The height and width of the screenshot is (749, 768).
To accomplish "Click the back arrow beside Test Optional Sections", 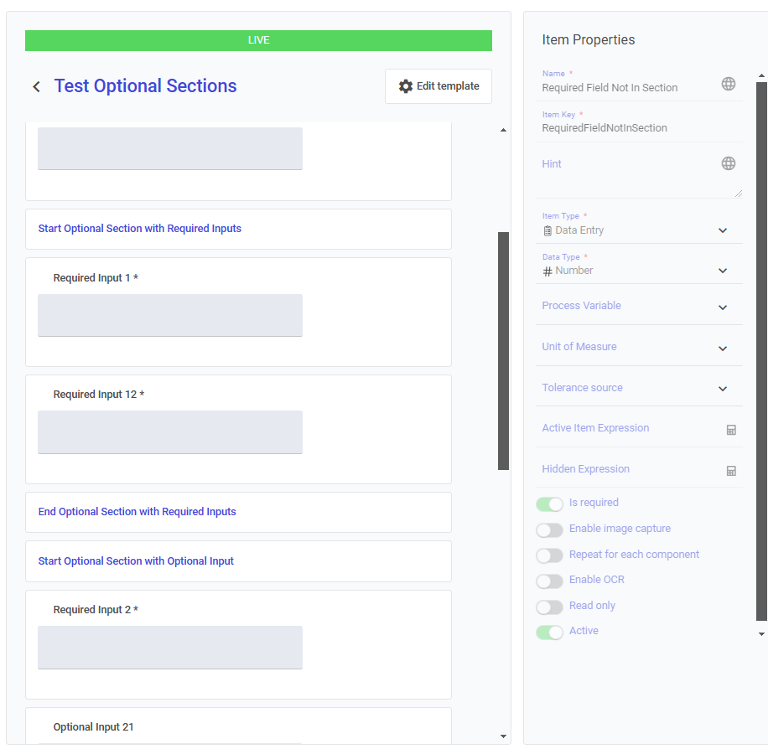I will [36, 86].
